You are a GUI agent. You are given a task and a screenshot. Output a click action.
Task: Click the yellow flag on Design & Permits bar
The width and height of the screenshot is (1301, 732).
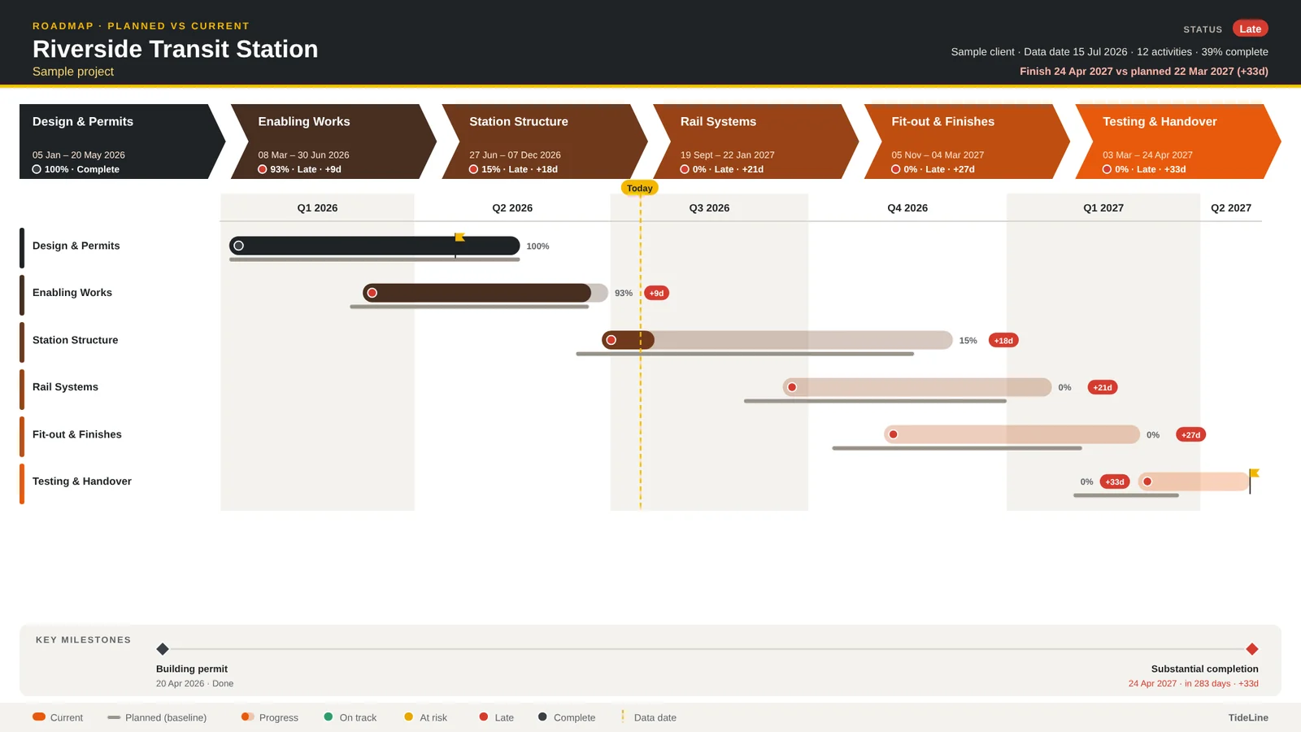[459, 237]
